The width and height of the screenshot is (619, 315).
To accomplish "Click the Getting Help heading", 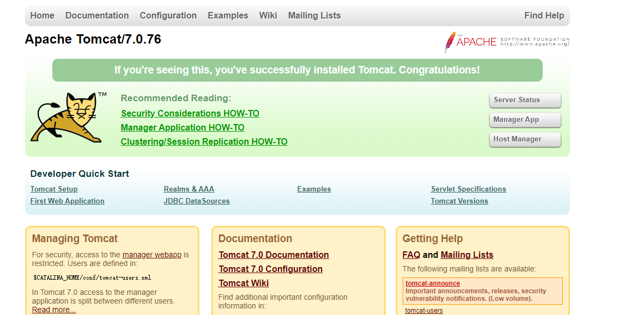I will tap(433, 238).
